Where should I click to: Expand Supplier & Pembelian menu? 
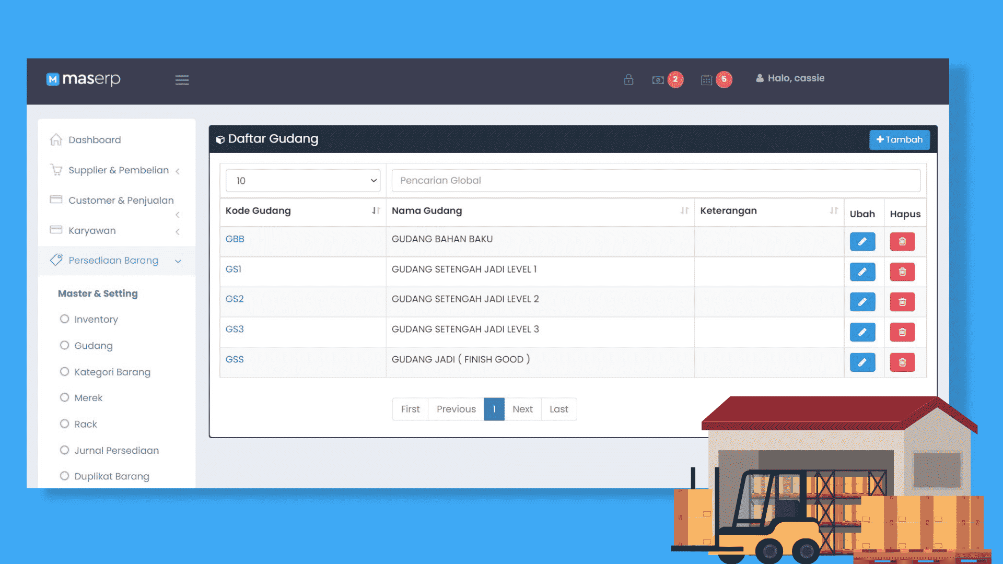[x=119, y=170]
